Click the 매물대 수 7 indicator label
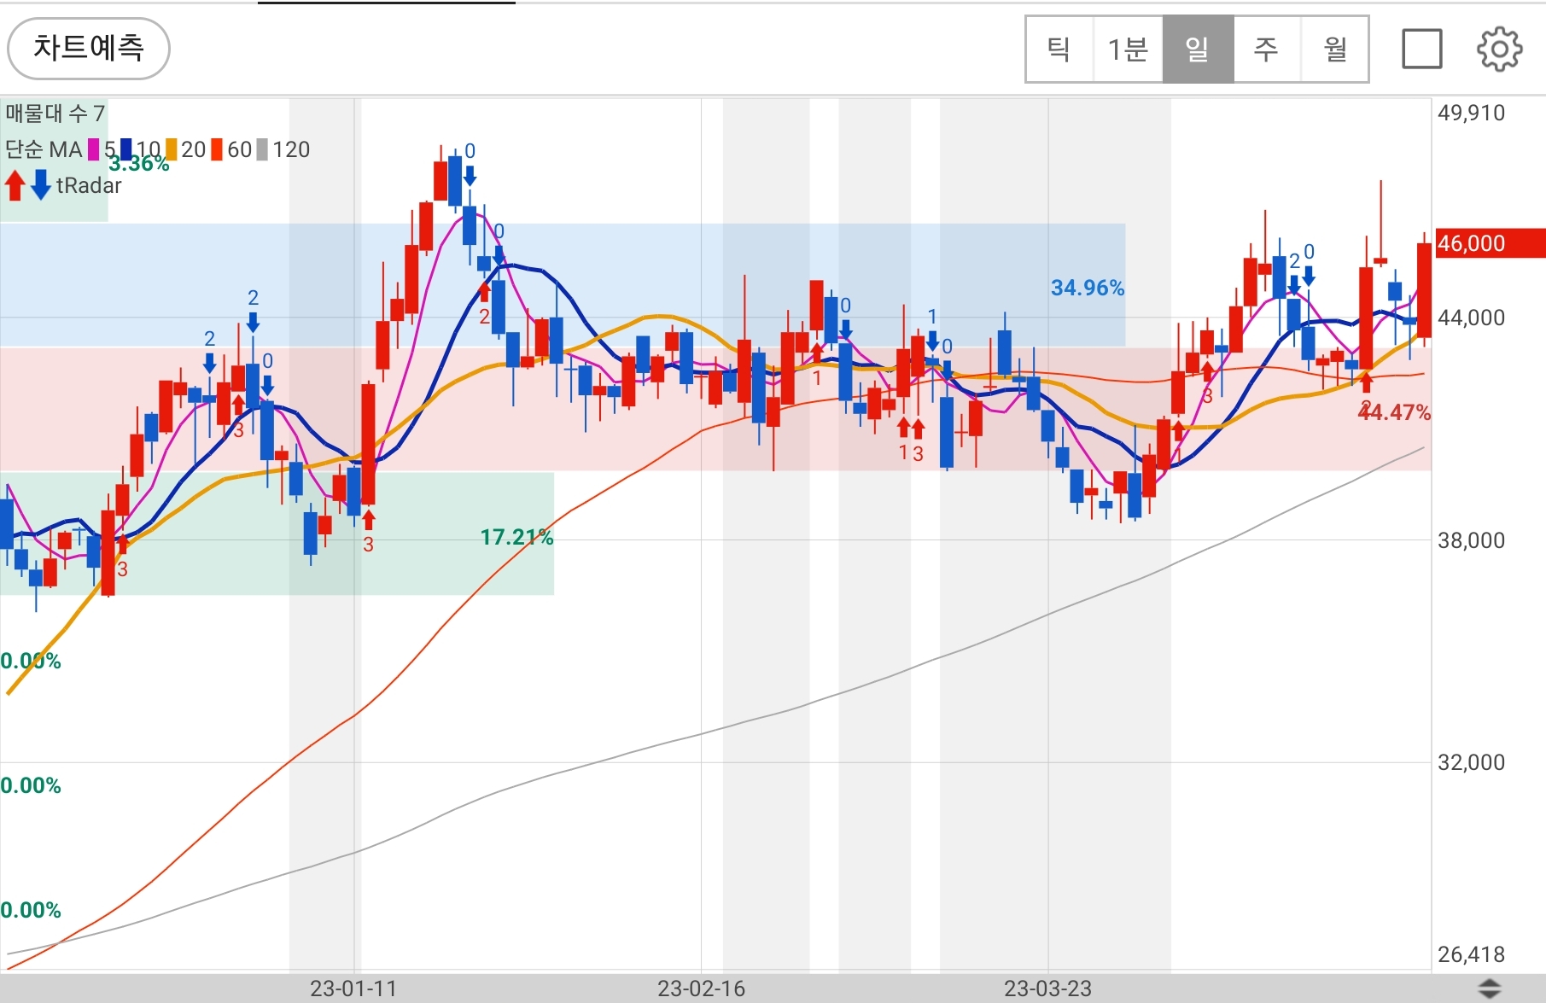 [55, 113]
